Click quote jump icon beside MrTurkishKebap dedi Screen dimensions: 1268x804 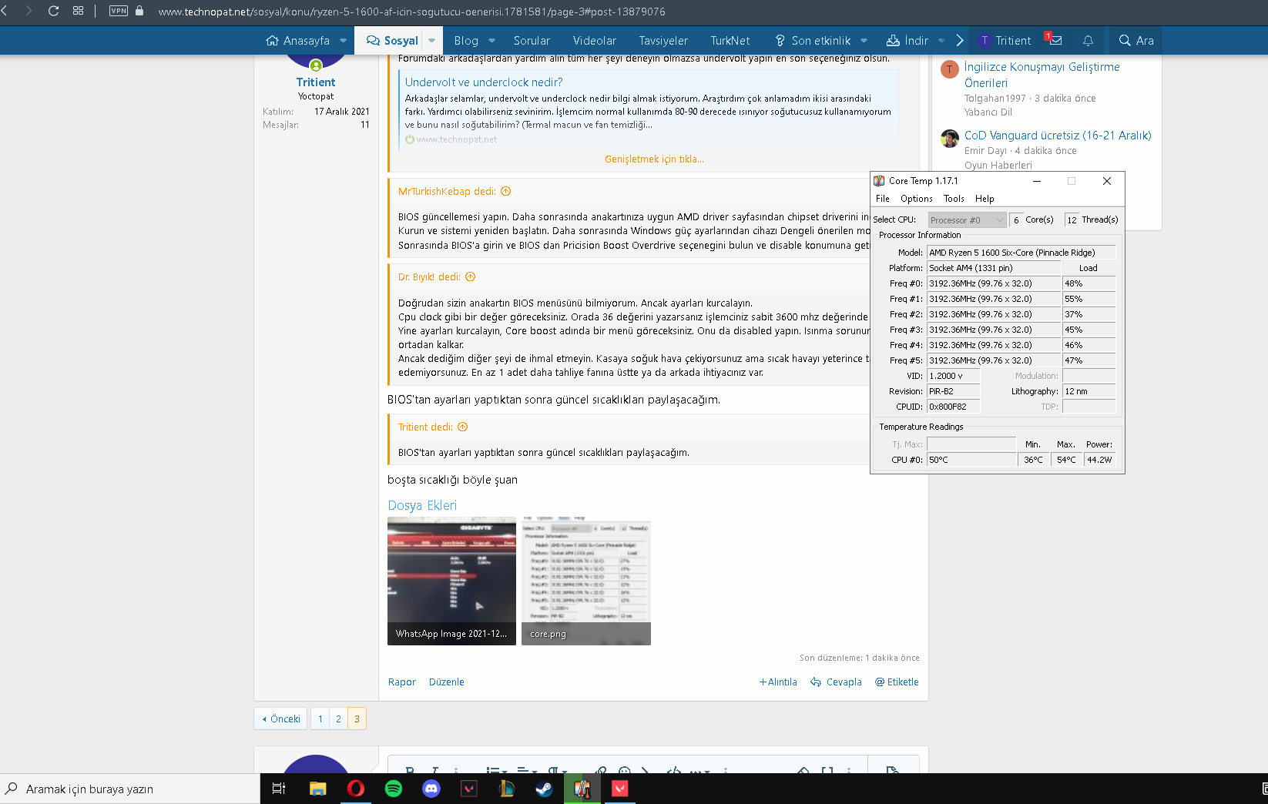click(x=506, y=192)
